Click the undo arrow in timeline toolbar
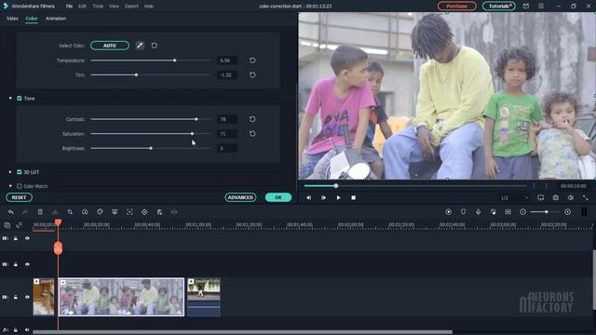 pos(10,212)
